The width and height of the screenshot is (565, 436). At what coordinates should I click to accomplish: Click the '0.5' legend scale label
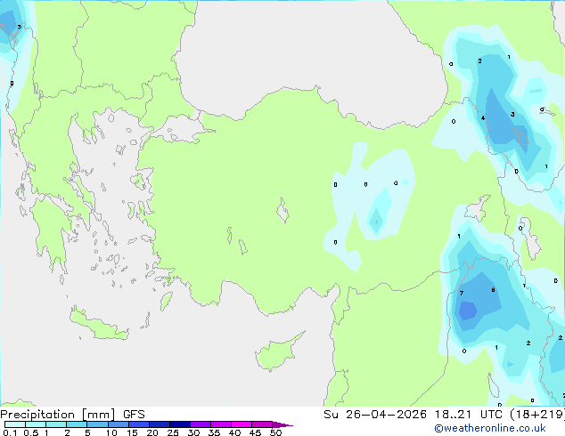pos(31,432)
